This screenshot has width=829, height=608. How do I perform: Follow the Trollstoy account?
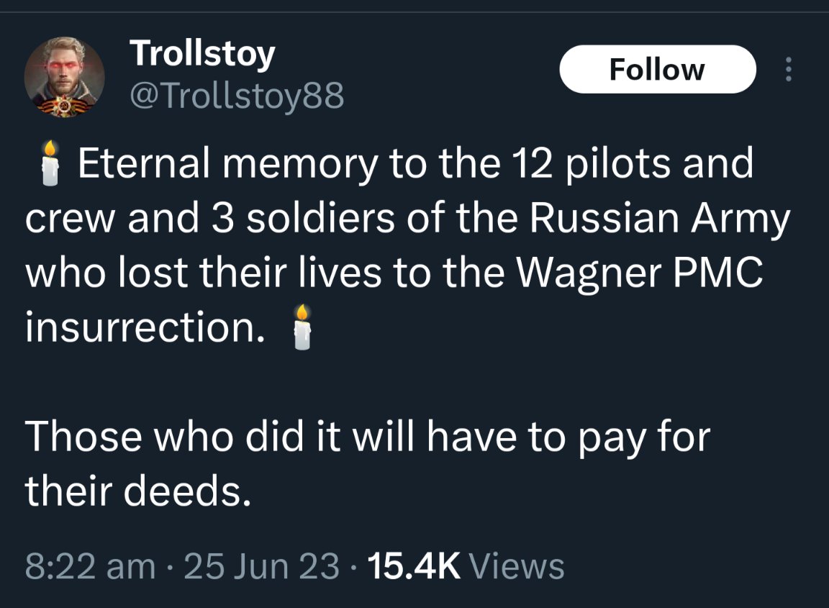[658, 69]
